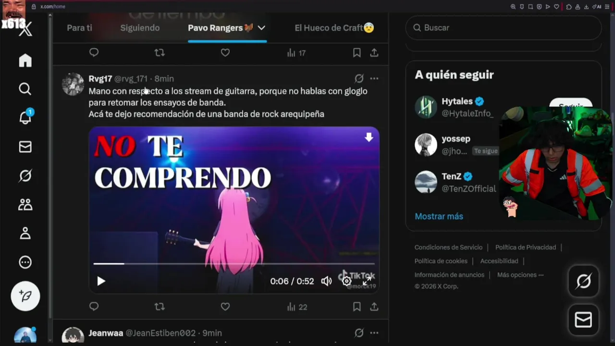The image size is (615, 346).
Task: Play the video in Rvg17's post
Action: pos(101,281)
